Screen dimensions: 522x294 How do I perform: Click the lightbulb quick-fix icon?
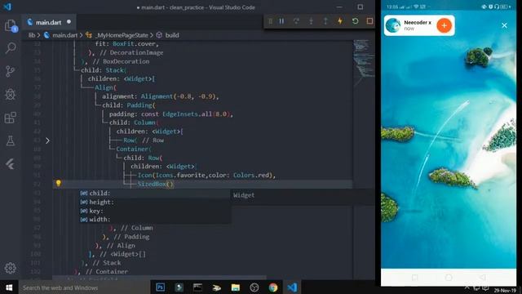(x=58, y=183)
